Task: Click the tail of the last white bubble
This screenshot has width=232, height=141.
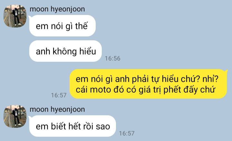Action: point(29,118)
